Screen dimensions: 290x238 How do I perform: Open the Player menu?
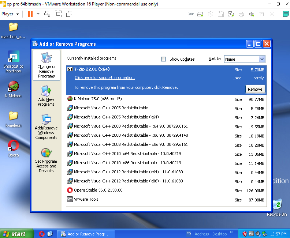click(10, 14)
